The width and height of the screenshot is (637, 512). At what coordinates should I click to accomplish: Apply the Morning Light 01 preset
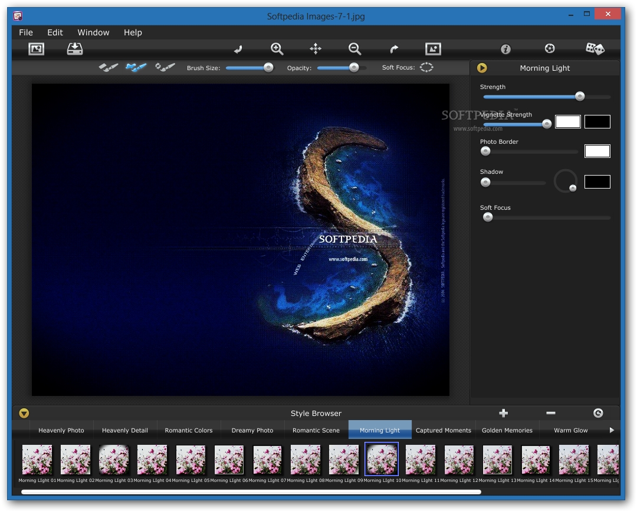(37, 460)
